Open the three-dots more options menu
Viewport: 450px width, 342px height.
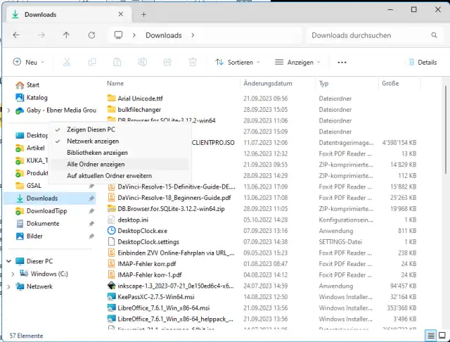pyautogui.click(x=342, y=62)
